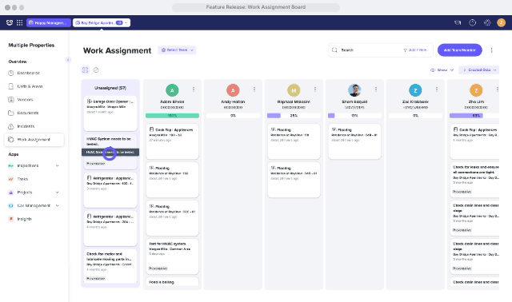Open the apps grid launcher
Screen dimensions: 512x302
(19, 22)
